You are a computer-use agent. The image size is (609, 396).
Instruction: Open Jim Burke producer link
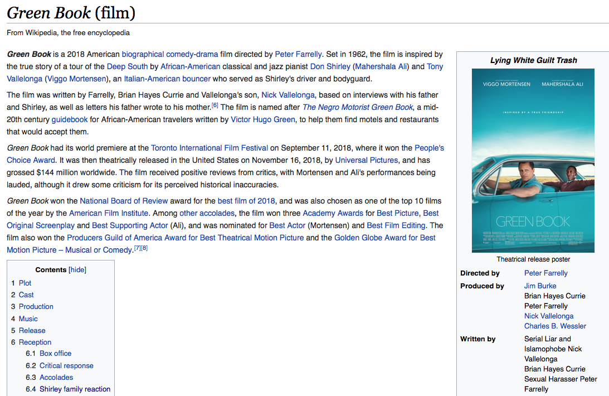tap(540, 286)
